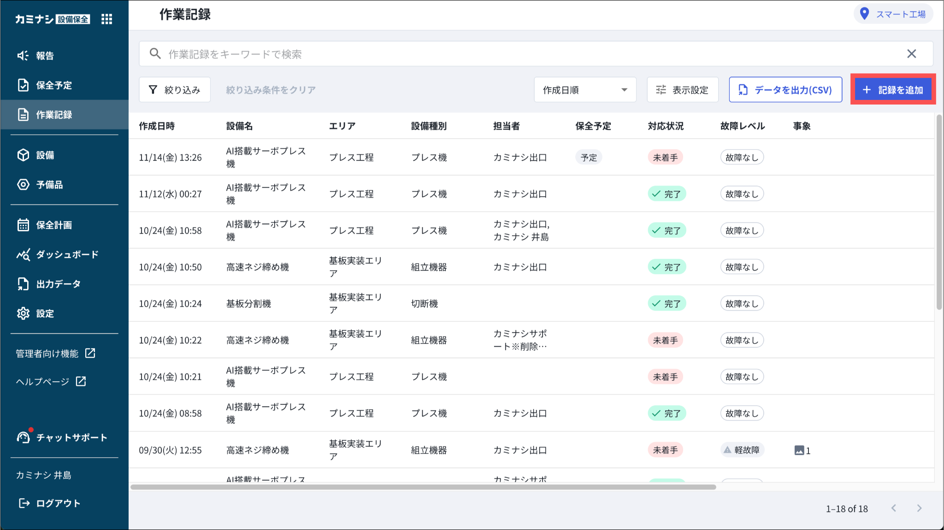The width and height of the screenshot is (944, 530).
Task: Click 絞り込み条件をクリア link
Action: coord(271,90)
